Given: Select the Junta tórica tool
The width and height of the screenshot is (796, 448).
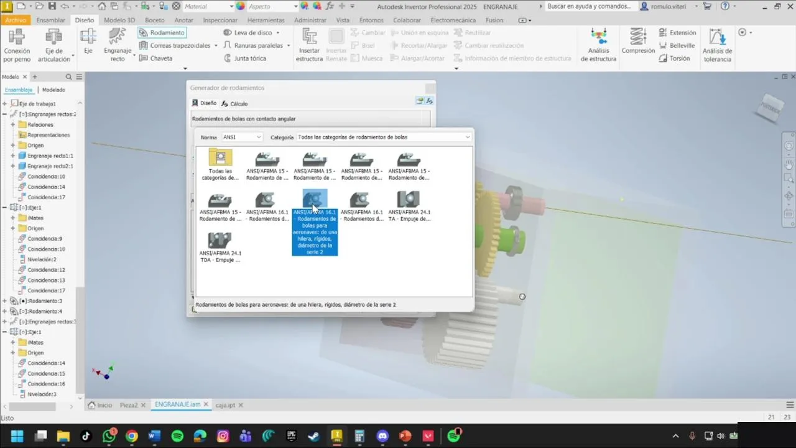Looking at the screenshot, I should tap(244, 58).
